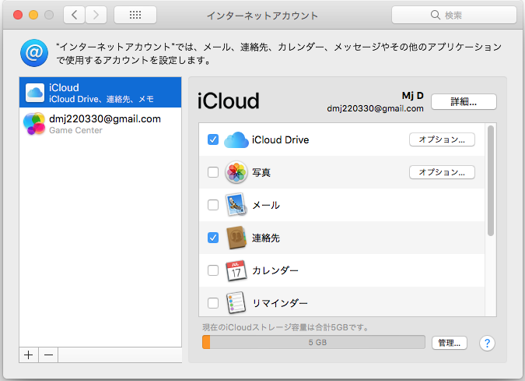The width and height of the screenshot is (525, 381).
Task: Click the メール label text
Action: 266,205
